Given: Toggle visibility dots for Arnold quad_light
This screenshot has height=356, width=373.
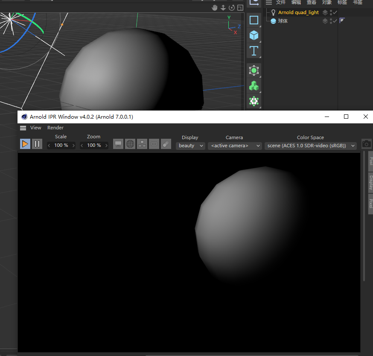Looking at the screenshot, I should point(331,12).
